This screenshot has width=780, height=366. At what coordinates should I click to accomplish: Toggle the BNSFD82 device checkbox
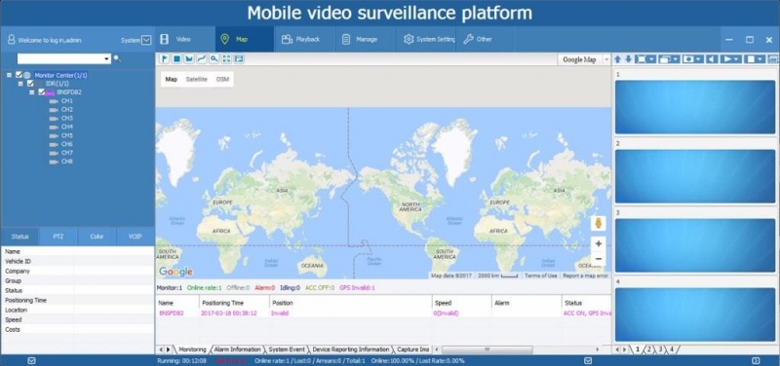click(42, 91)
